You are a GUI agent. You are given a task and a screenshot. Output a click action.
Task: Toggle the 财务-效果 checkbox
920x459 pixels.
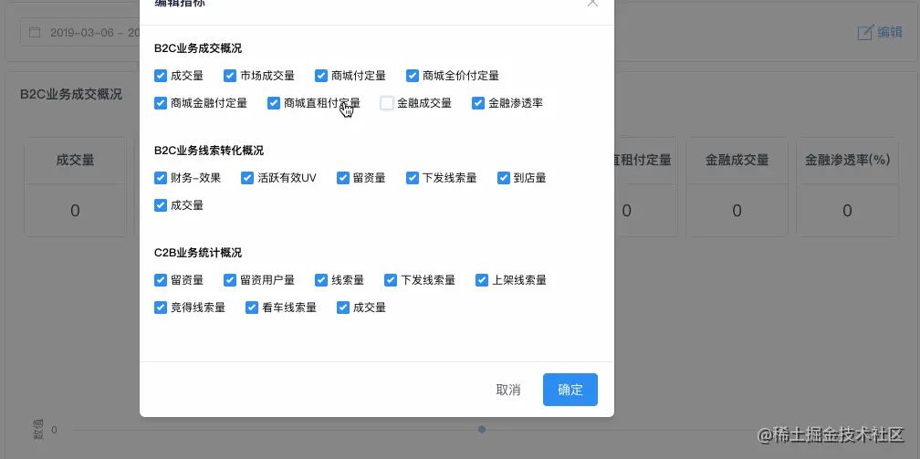161,178
